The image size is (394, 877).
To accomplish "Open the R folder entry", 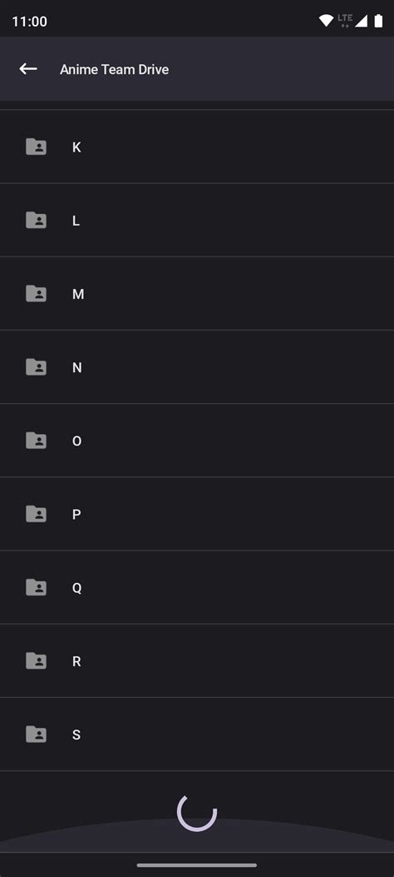I will pyautogui.click(x=197, y=661).
